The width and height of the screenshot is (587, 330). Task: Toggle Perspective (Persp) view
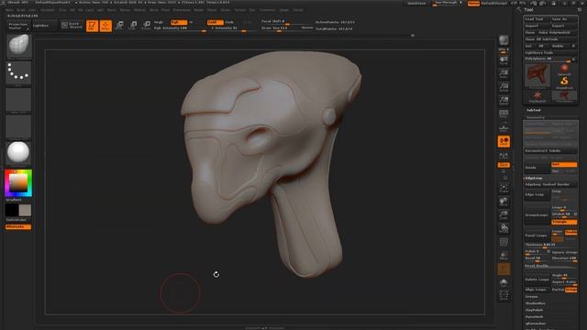click(504, 114)
